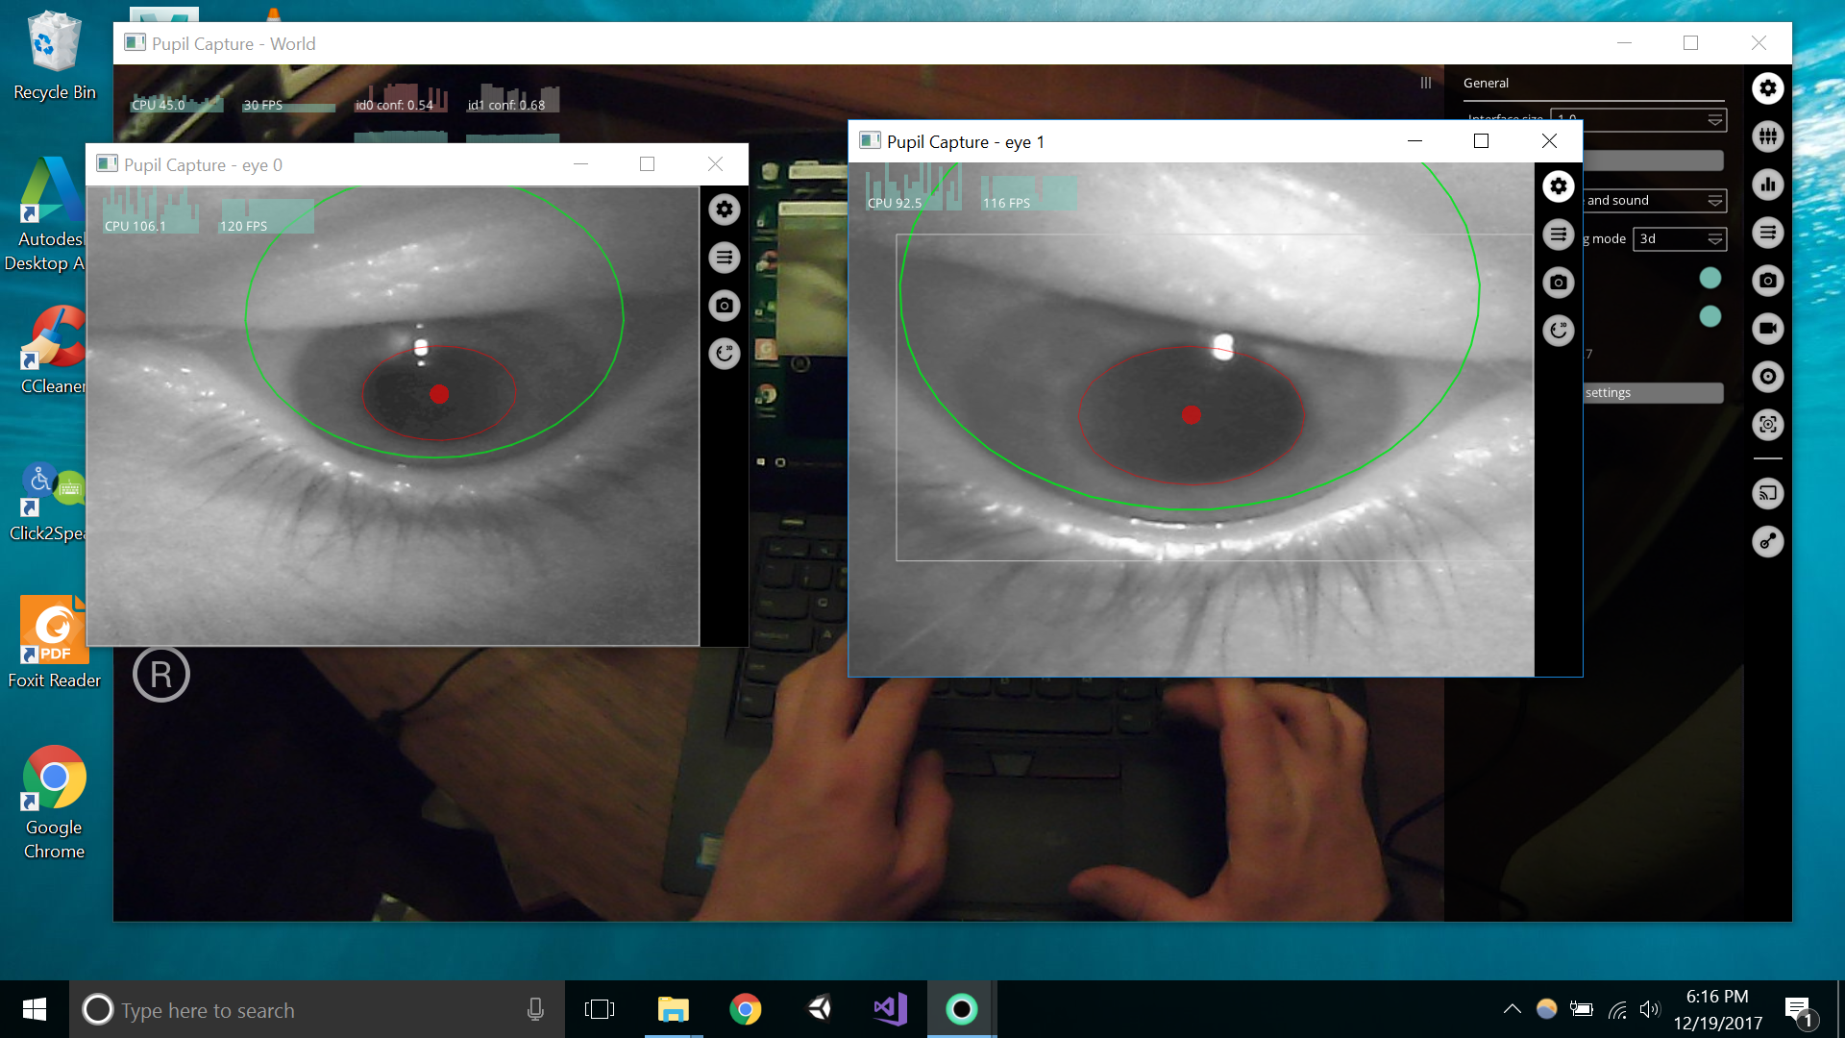The width and height of the screenshot is (1845, 1038).
Task: Open Chrome from the taskbar
Action: click(x=746, y=1009)
